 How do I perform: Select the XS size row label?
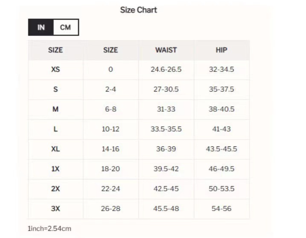(55, 70)
